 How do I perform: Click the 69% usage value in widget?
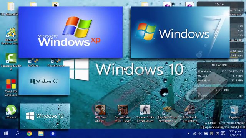(241, 31)
